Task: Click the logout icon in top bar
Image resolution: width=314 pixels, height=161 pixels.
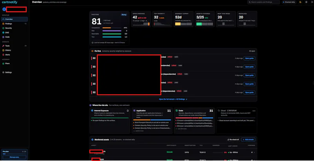Action: (312, 2)
